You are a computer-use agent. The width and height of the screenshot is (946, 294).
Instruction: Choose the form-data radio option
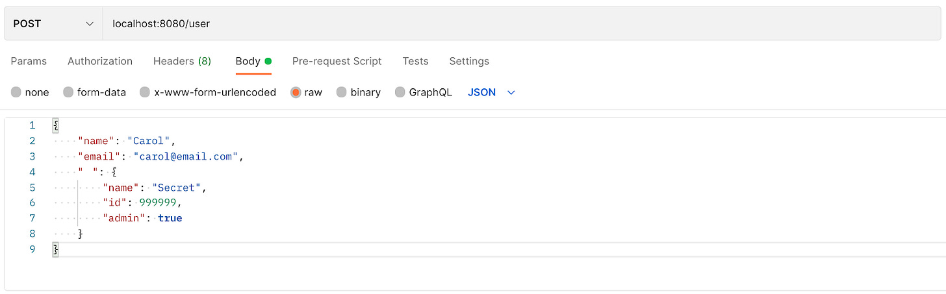tap(68, 92)
